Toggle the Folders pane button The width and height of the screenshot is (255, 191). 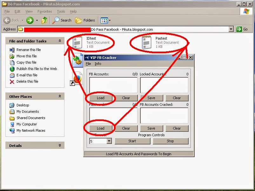pyautogui.click(x=85, y=20)
